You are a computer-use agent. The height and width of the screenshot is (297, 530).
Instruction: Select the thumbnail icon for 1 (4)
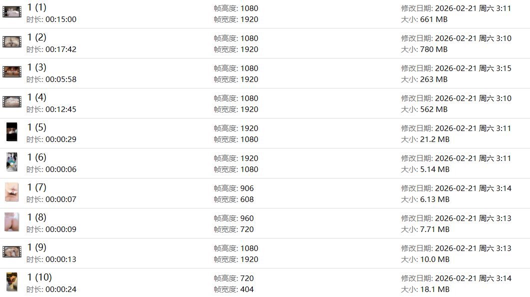pos(12,102)
